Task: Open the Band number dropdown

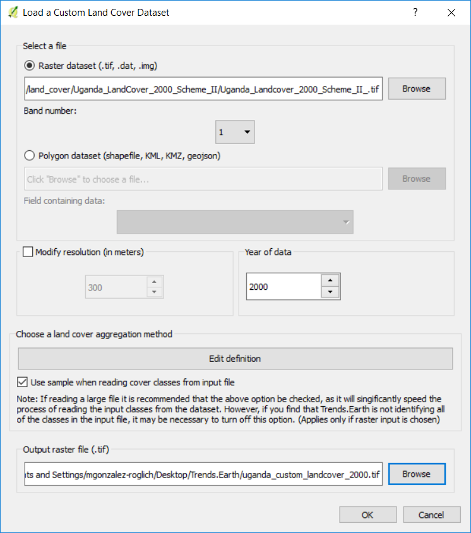Action: (x=235, y=133)
